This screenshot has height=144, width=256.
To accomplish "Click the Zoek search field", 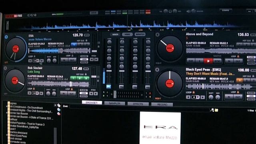I will pos(139,108).
